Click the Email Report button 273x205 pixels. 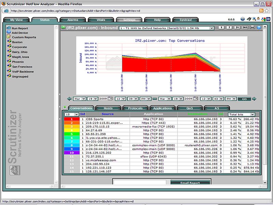[x=190, y=182]
